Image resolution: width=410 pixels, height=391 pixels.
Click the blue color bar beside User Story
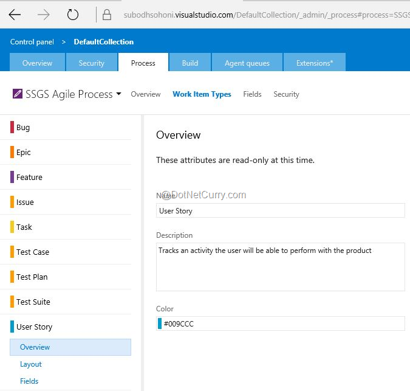click(12, 327)
